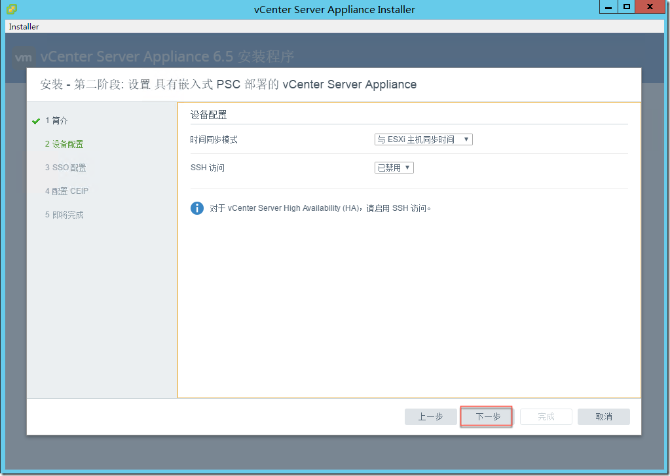Open the Installer menu
Viewport: 670px width, 476px height.
[x=24, y=26]
